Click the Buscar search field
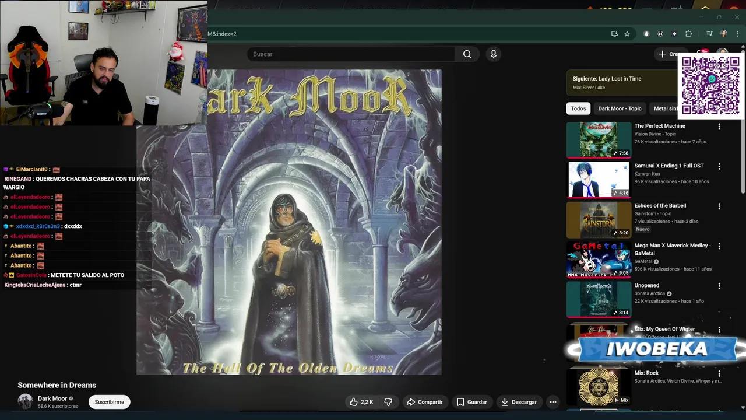 [351, 54]
